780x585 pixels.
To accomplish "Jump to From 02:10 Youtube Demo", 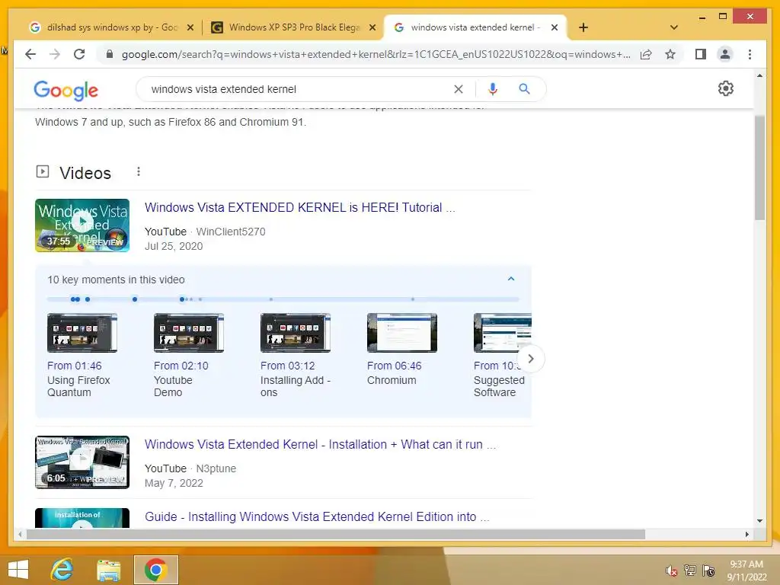I will click(x=181, y=379).
